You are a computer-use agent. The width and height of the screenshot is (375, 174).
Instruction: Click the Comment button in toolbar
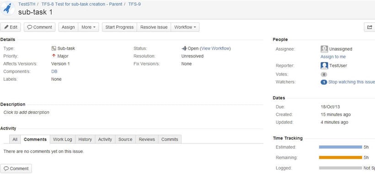tap(40, 27)
